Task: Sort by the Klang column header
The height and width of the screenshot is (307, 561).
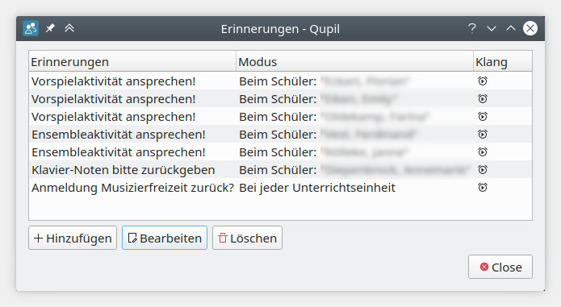Action: pyautogui.click(x=503, y=61)
